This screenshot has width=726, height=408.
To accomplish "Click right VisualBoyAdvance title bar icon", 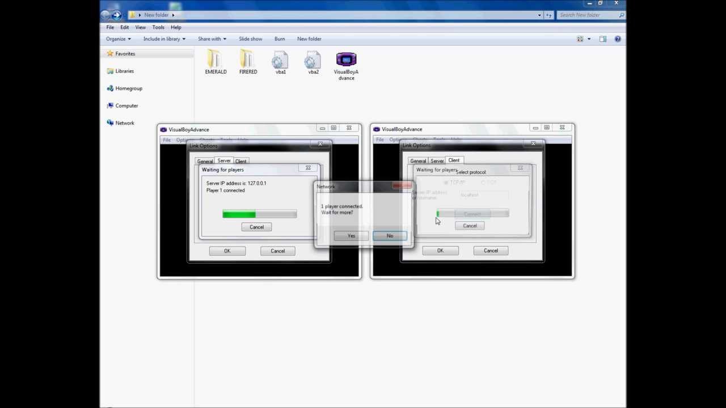I will [x=377, y=129].
